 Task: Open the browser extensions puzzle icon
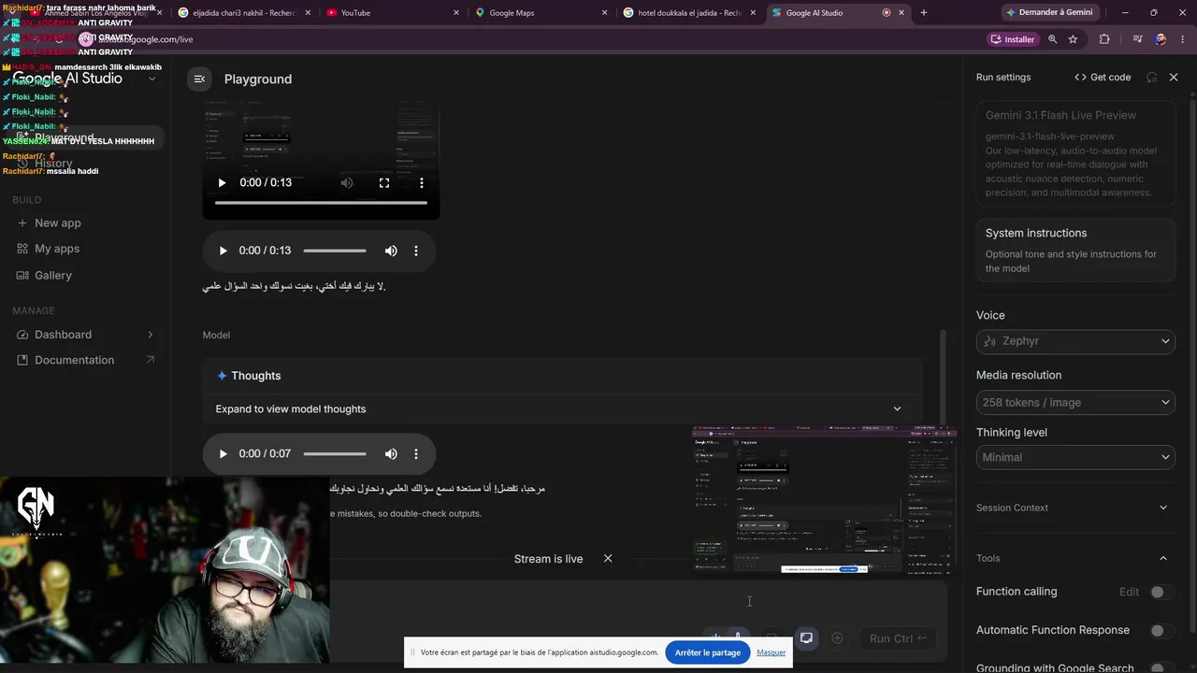pyautogui.click(x=1104, y=39)
